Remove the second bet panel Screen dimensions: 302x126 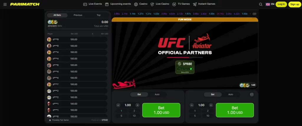pos(252,94)
